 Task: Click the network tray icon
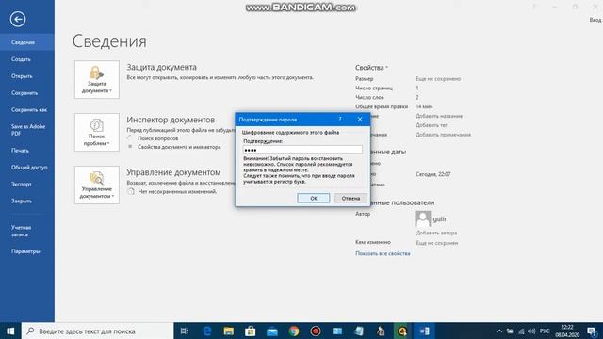pos(521,331)
